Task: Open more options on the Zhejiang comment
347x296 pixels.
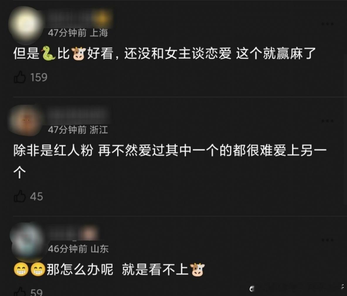Action: coord(328,121)
